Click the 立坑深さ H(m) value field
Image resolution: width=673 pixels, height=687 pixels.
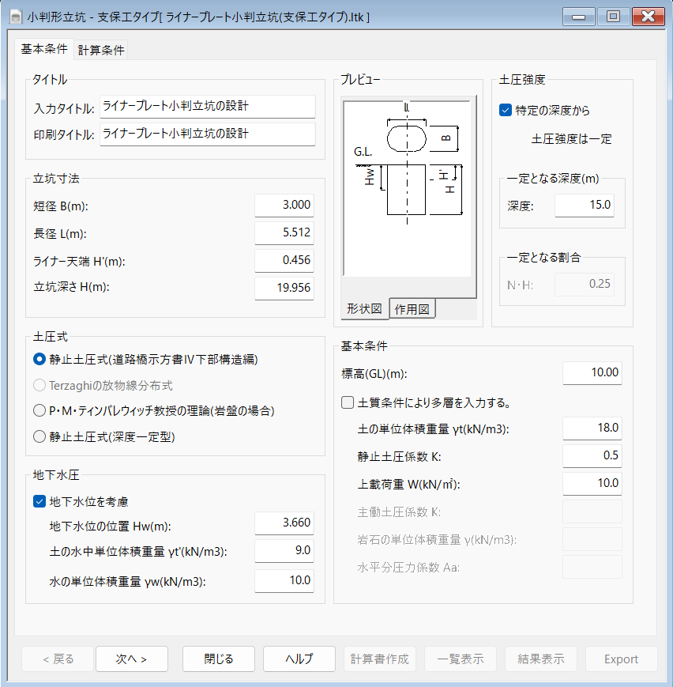click(284, 288)
